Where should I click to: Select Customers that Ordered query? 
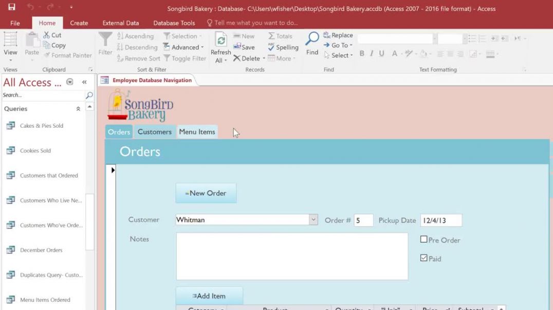[49, 176]
